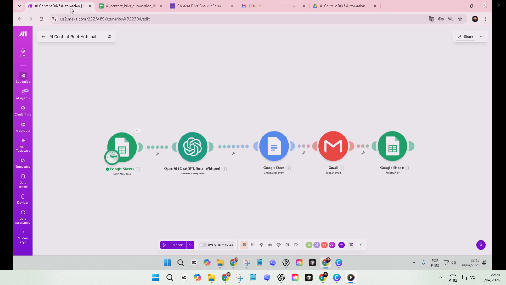Click the small check badge above Google Sheets module
506x285 pixels.
(138, 130)
